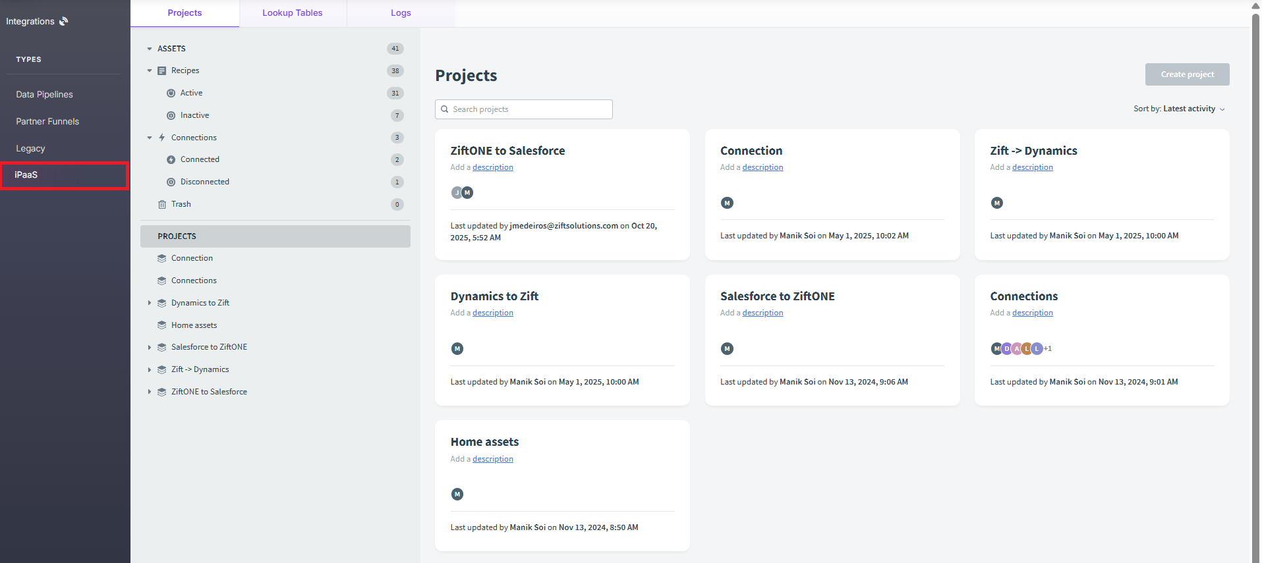The image size is (1262, 563).
Task: Click the ZiftONE to Salesforce stack icon
Action: (161, 392)
